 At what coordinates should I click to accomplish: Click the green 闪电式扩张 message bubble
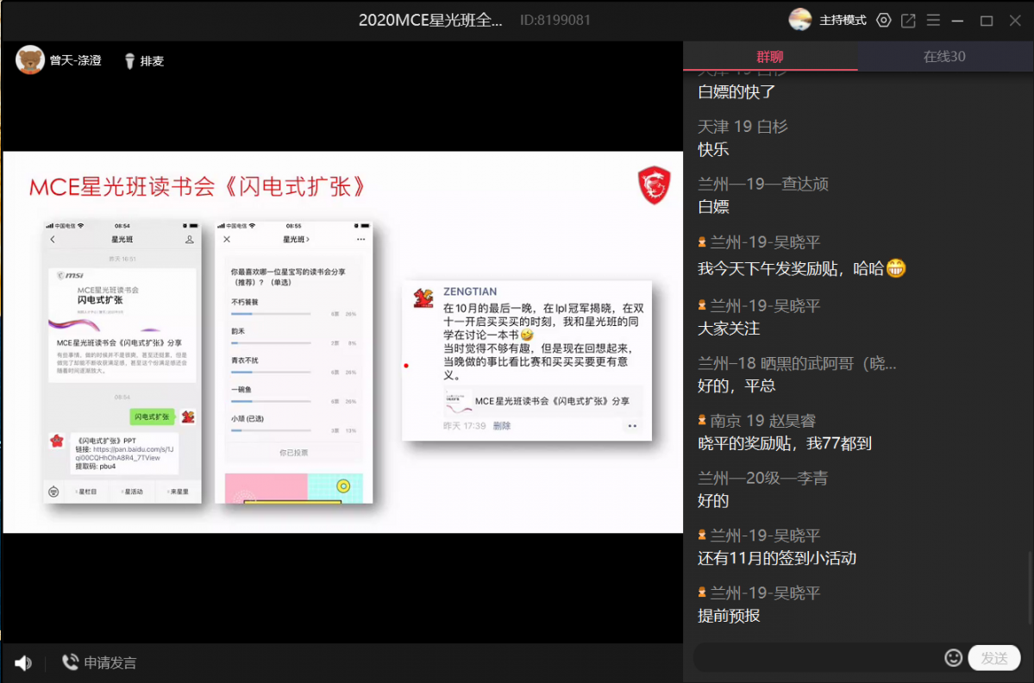(153, 417)
